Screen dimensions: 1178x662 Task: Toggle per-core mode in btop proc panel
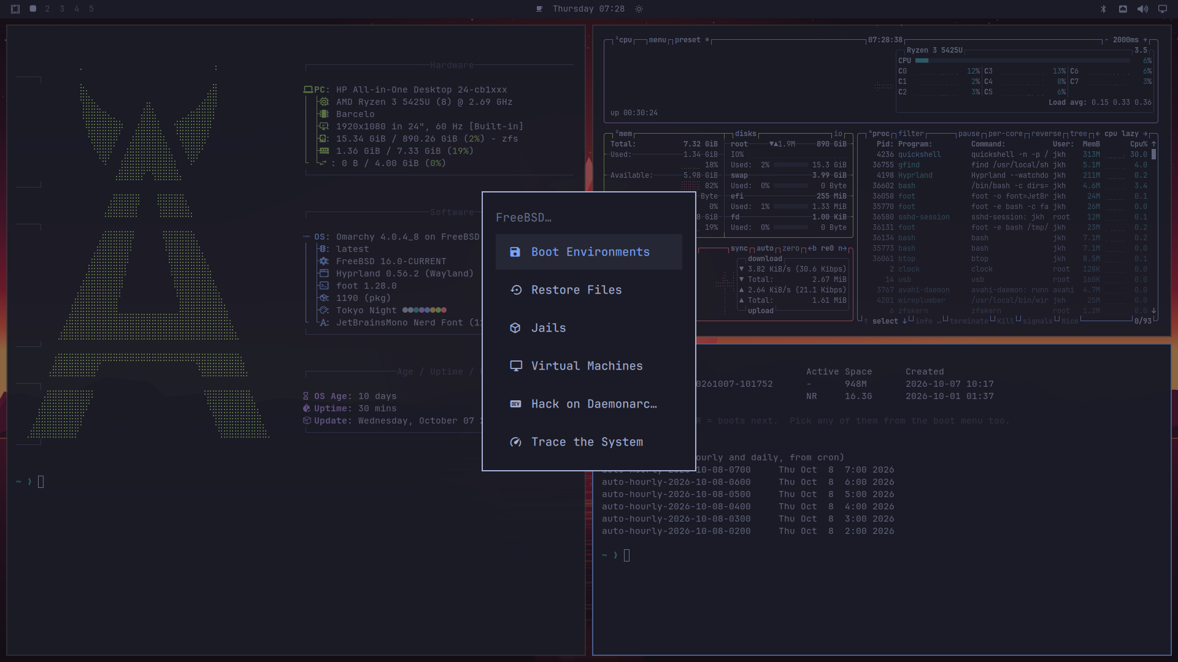pos(1005,134)
